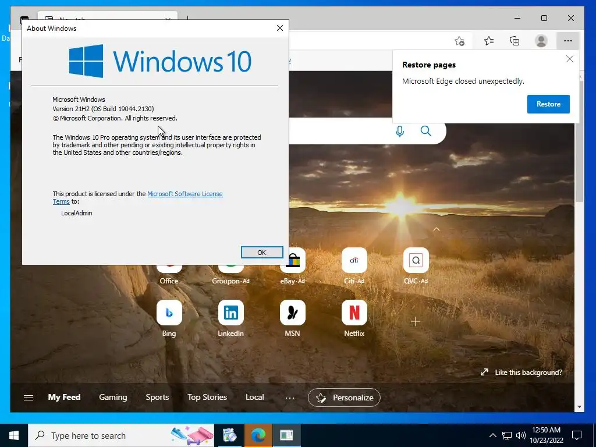596x447 pixels.
Task: Click OK in About Windows dialog
Action: [x=262, y=253]
